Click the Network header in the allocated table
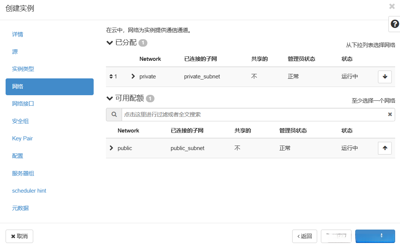The width and height of the screenshot is (400, 246). pos(150,59)
